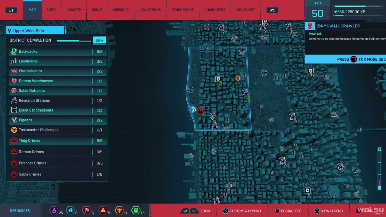Click the Pigeons icon in district list
This screenshot has height=217, width=386.
coord(14,120)
